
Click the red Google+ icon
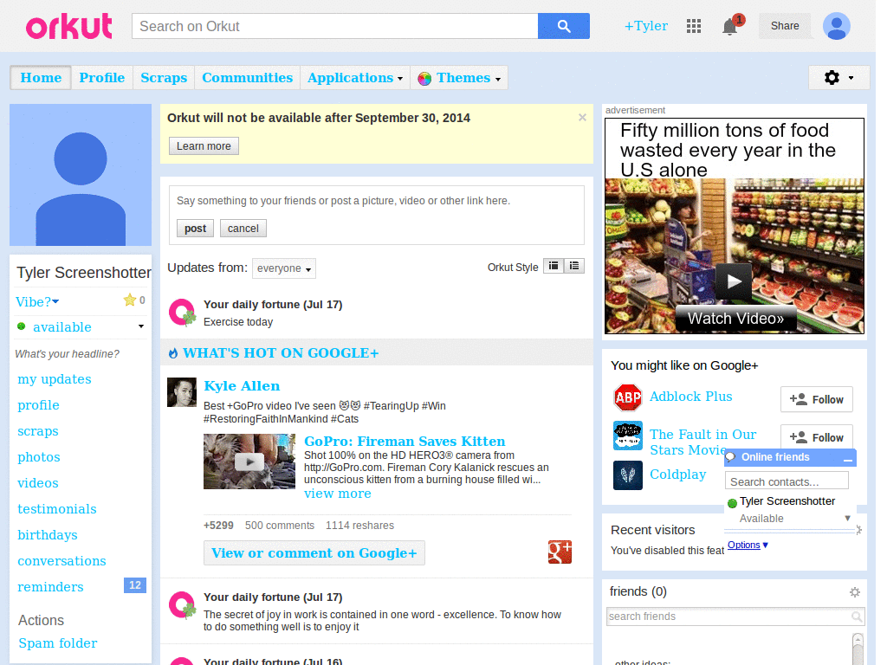tap(560, 552)
